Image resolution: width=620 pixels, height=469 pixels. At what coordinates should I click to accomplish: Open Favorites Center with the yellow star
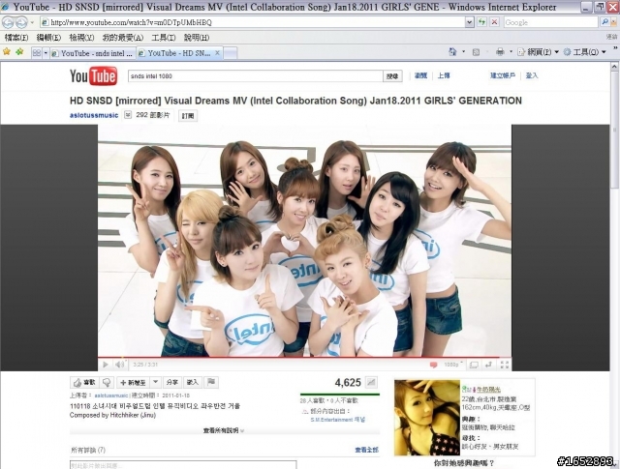point(7,51)
